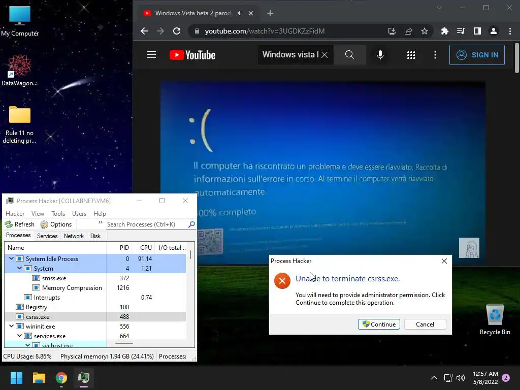The height and width of the screenshot is (390, 520).
Task: Open the Rule 11 no deleting folder
Action: click(20, 124)
